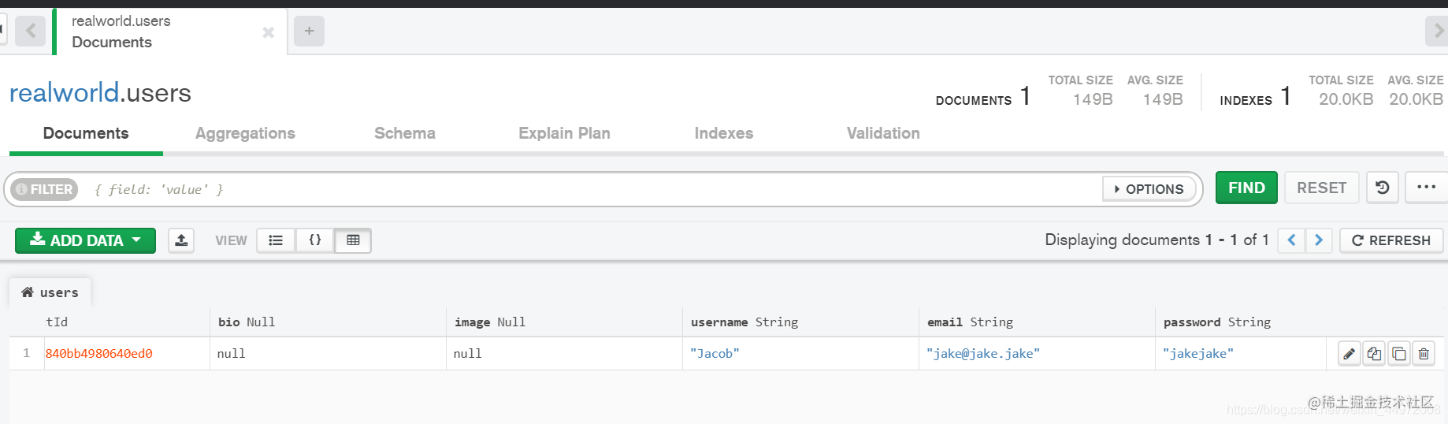Viewport: 1448px width, 424px height.
Task: Open the query history icon
Action: (1383, 188)
